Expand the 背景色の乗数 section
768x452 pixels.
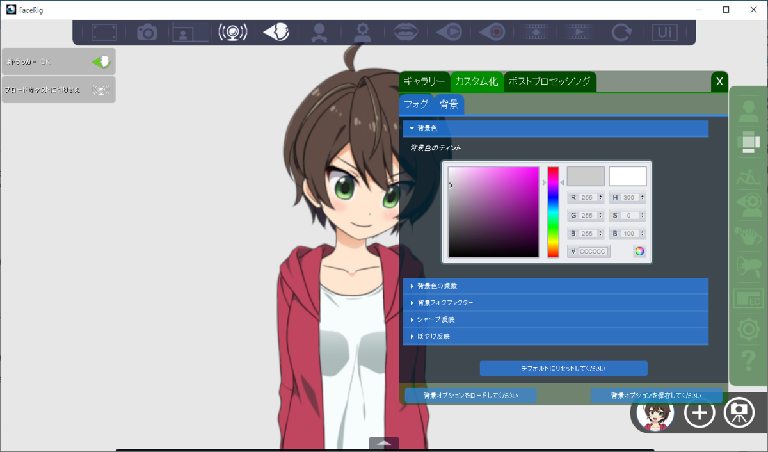556,286
